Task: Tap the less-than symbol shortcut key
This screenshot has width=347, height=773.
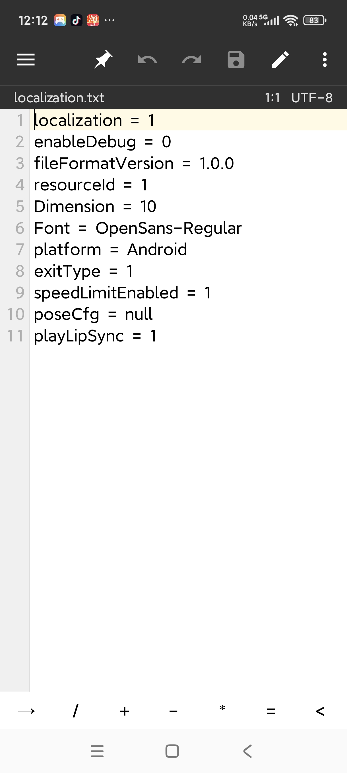Action: [x=320, y=711]
